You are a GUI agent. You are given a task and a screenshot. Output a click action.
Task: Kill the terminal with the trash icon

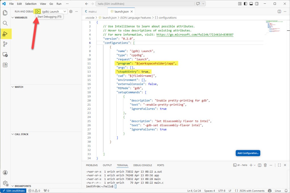(x=265, y=165)
